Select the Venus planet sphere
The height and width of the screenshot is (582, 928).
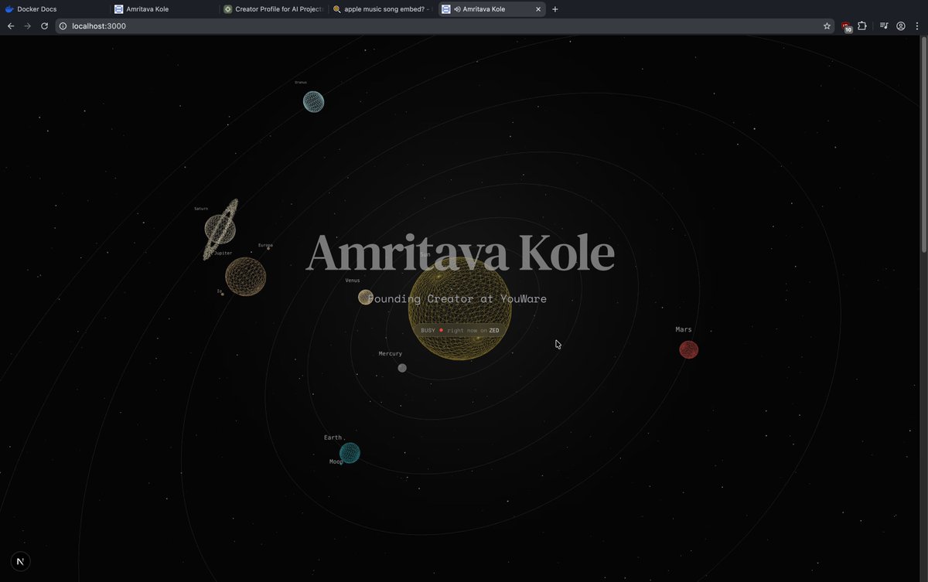[365, 298]
